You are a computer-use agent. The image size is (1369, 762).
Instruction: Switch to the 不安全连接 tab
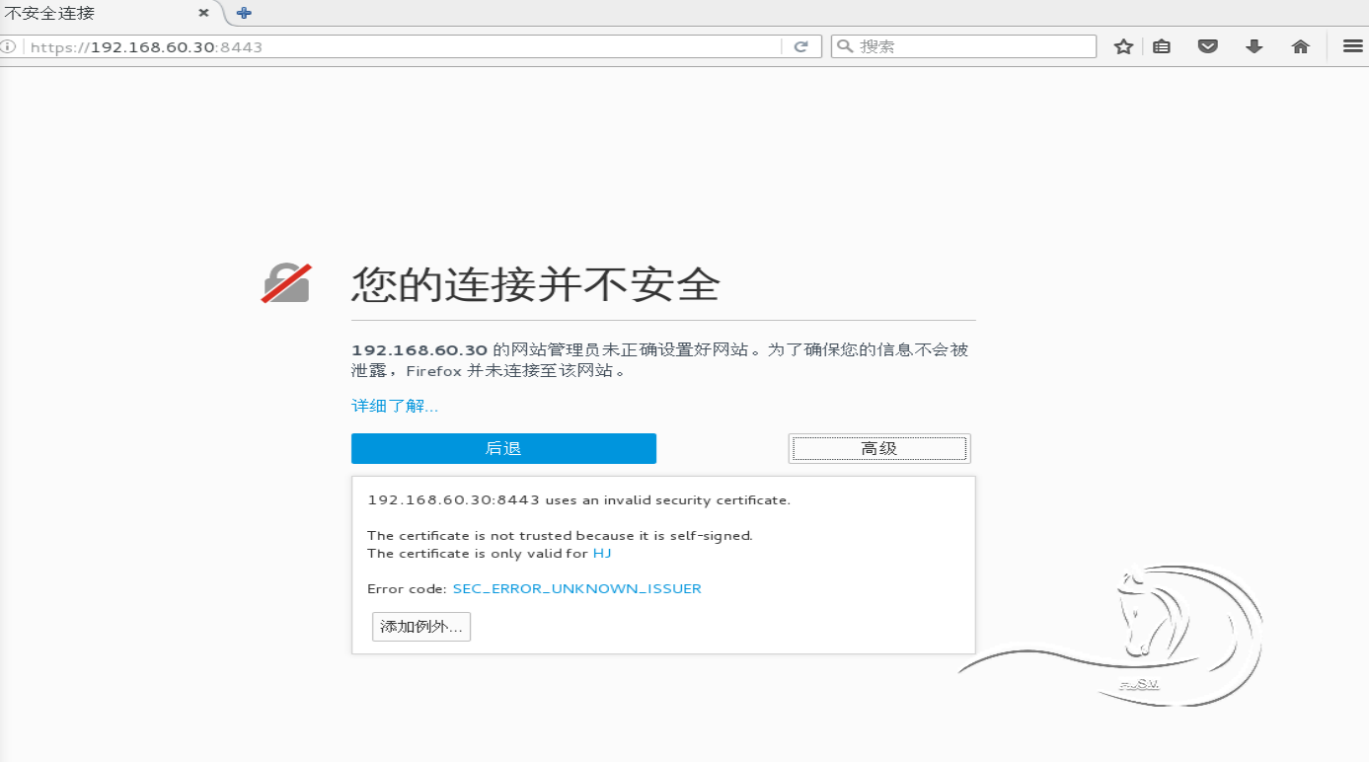[99, 13]
